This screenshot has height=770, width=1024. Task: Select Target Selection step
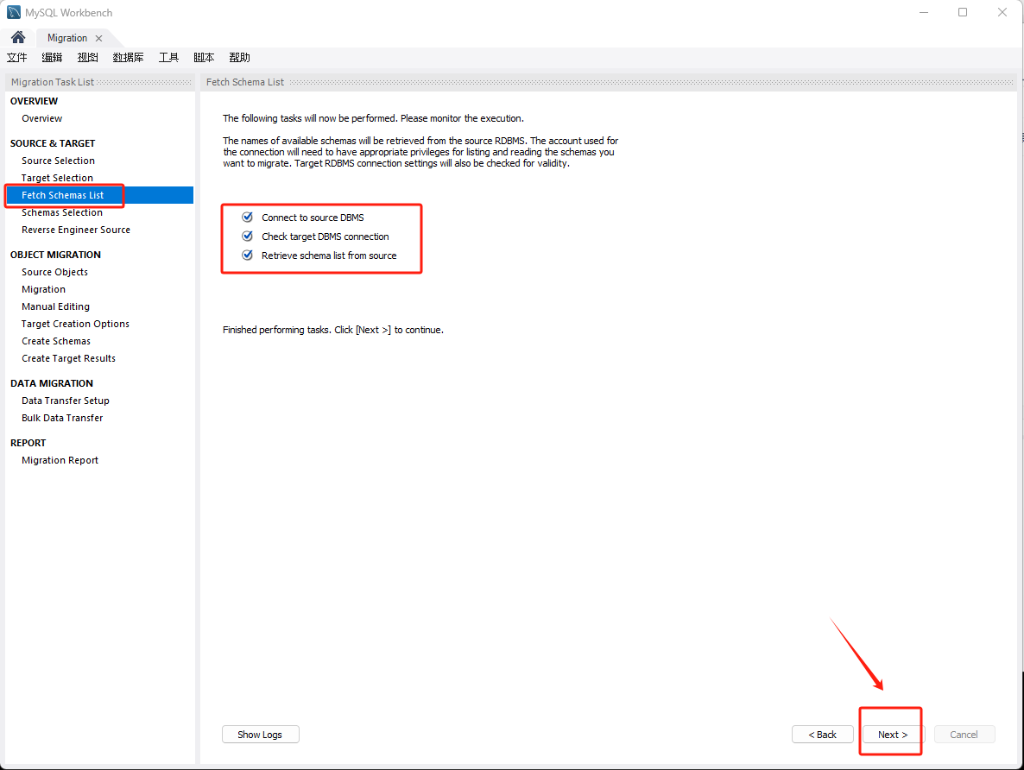pos(58,178)
